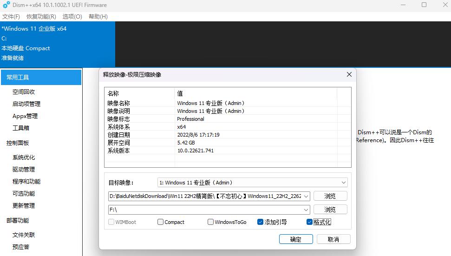Open the 帮助(H) menu
The image size is (451, 256).
click(x=98, y=17)
